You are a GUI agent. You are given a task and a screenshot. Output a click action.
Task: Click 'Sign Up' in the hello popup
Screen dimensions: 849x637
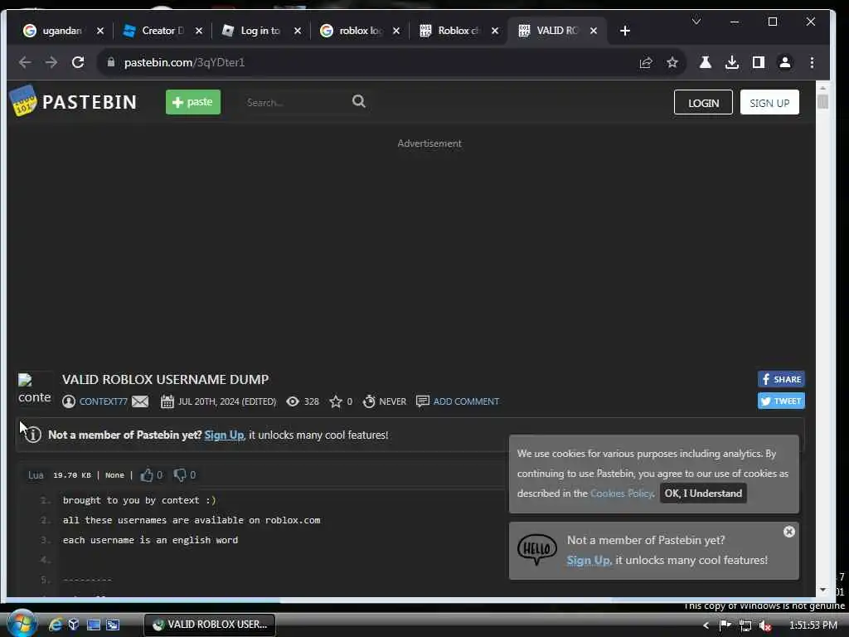(589, 560)
